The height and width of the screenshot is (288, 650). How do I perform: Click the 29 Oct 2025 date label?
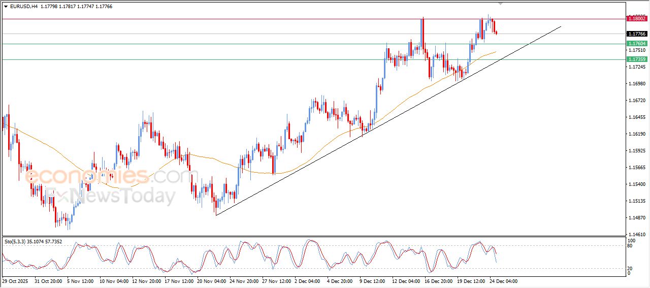16,281
